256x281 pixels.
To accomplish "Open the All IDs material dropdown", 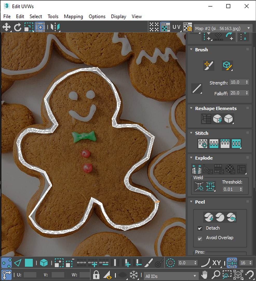I will (x=171, y=276).
